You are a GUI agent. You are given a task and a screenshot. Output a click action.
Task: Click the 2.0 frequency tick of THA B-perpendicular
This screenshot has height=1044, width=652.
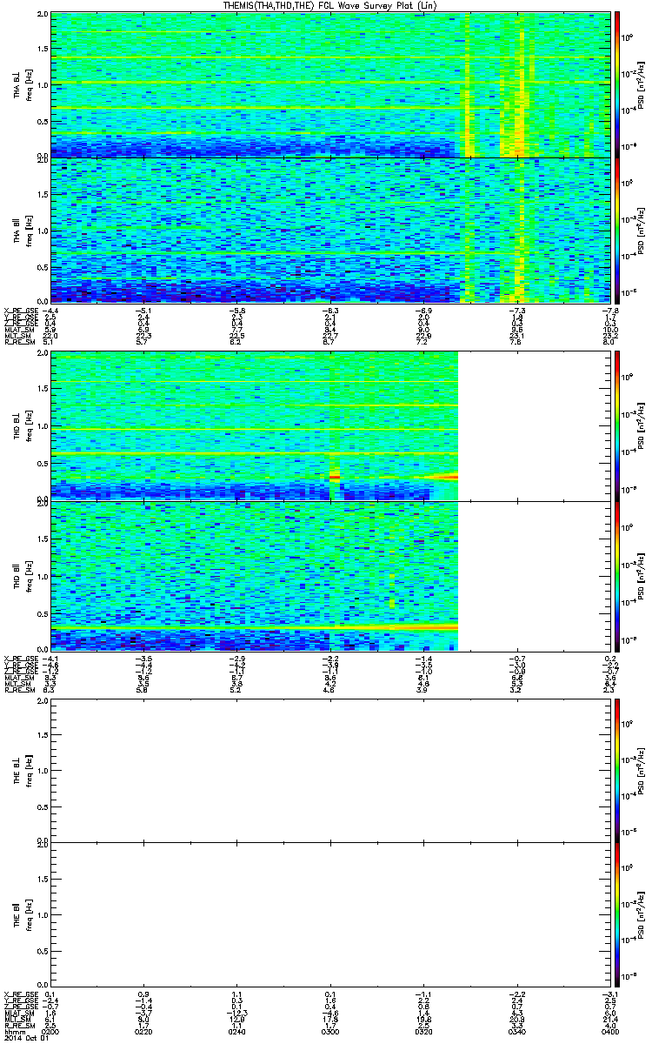pyautogui.click(x=43, y=16)
